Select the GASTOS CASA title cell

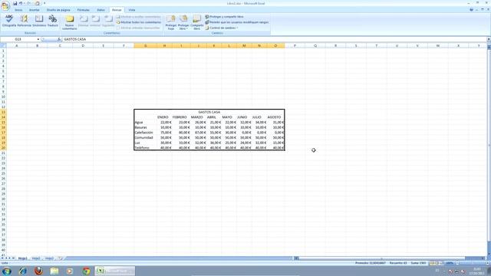tap(209, 112)
